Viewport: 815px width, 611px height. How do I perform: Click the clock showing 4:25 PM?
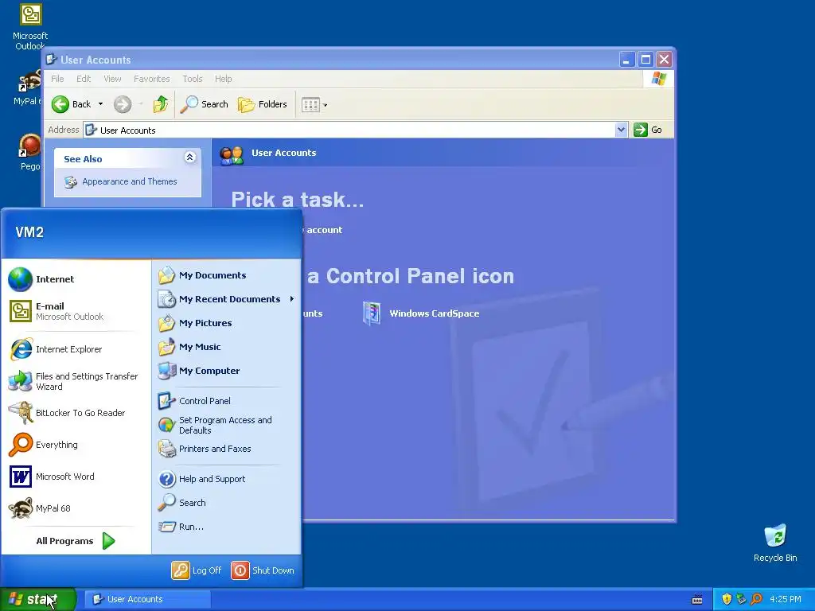[x=786, y=599]
